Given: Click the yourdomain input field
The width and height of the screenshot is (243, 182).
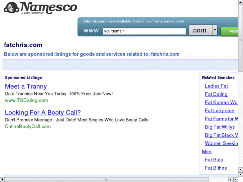Looking at the screenshot, I should coord(144,31).
